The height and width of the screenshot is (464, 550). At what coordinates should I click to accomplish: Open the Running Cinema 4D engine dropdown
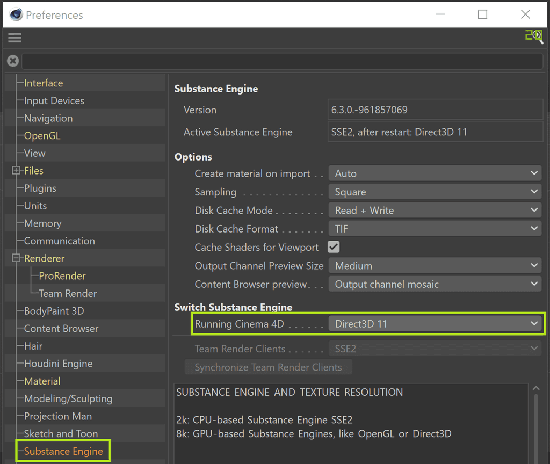click(x=435, y=324)
